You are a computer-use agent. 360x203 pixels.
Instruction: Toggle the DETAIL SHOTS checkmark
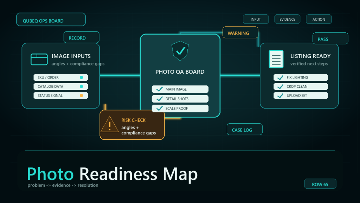(159, 99)
